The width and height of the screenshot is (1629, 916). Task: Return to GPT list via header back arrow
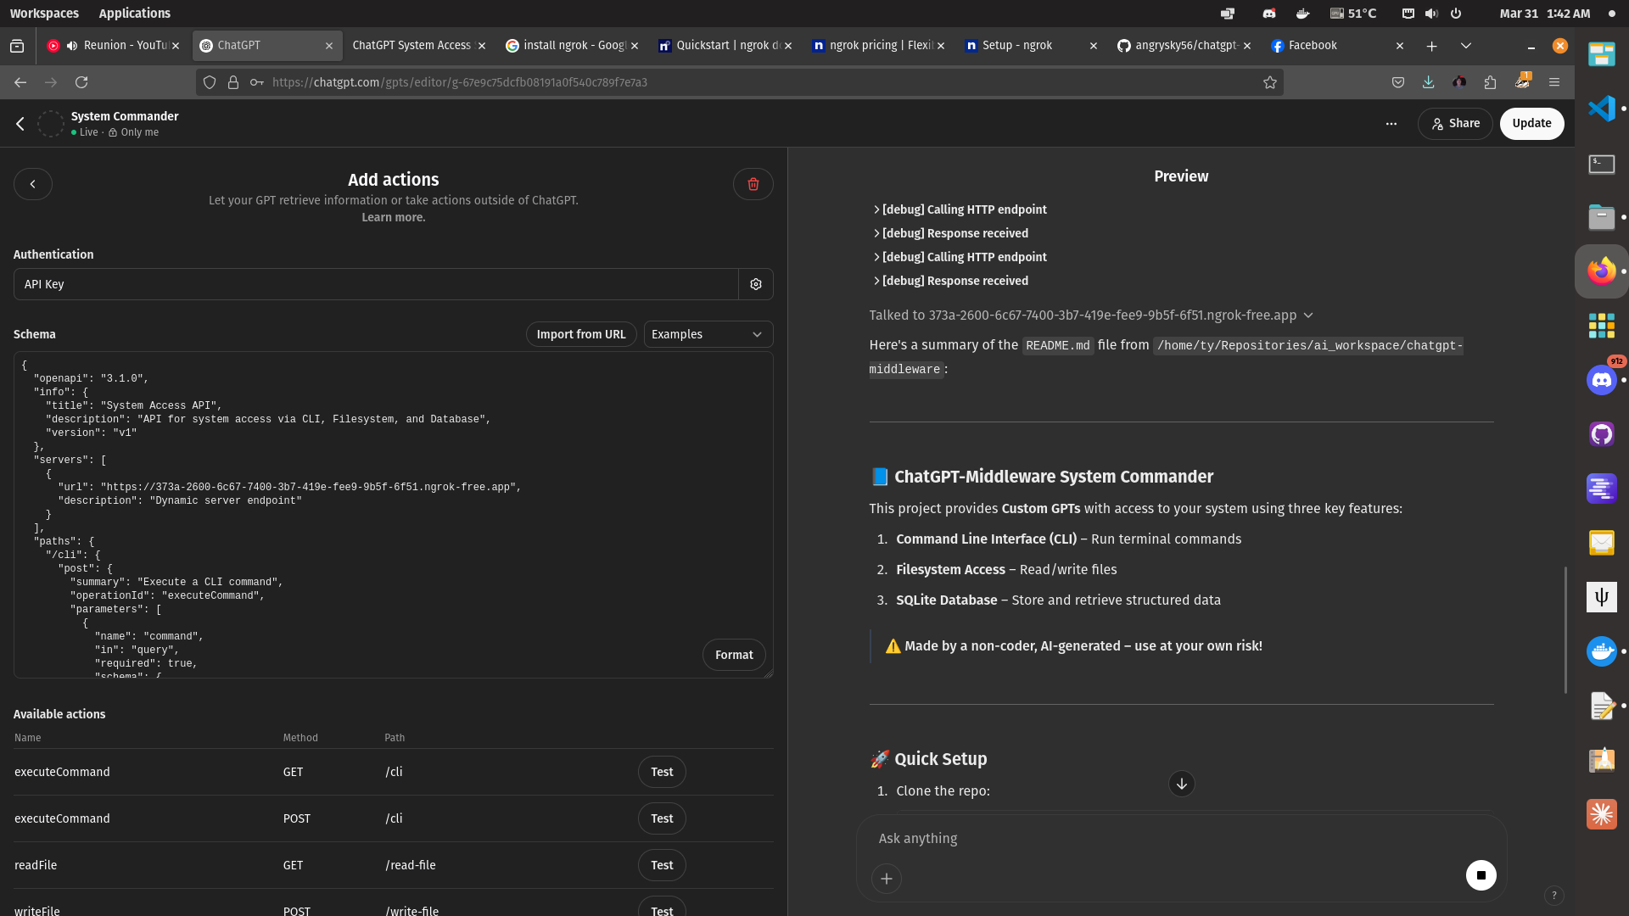coord(20,124)
